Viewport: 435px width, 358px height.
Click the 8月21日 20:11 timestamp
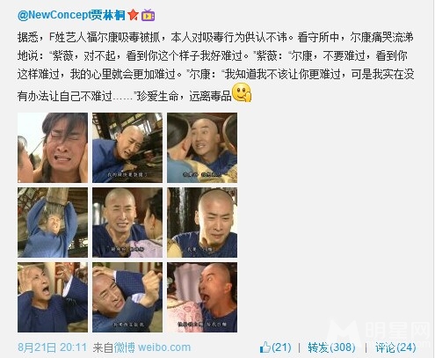coord(53,347)
